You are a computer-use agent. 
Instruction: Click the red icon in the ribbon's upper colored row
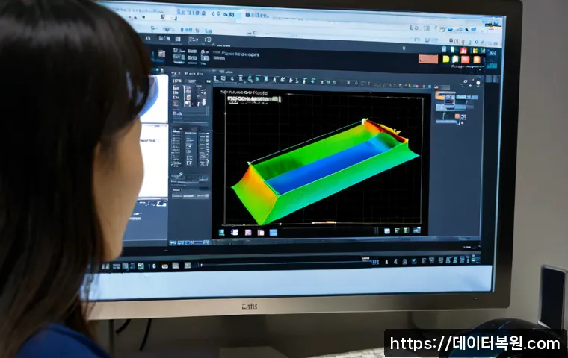point(463,50)
